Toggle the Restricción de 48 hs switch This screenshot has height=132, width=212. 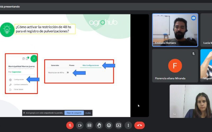tap(68, 73)
